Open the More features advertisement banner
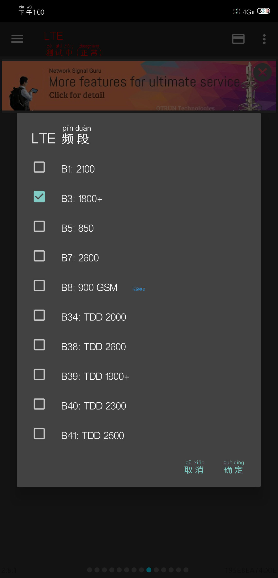The height and width of the screenshot is (578, 278). click(x=139, y=86)
